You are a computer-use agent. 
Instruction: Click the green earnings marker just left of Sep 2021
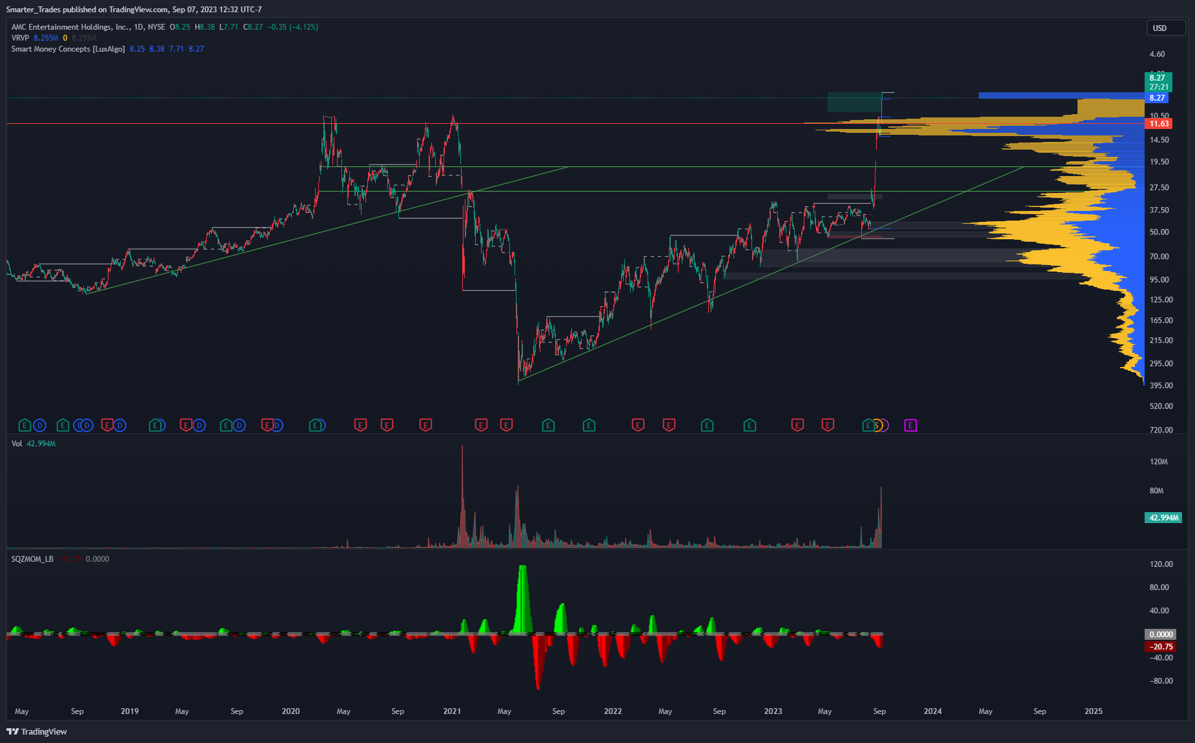point(548,425)
